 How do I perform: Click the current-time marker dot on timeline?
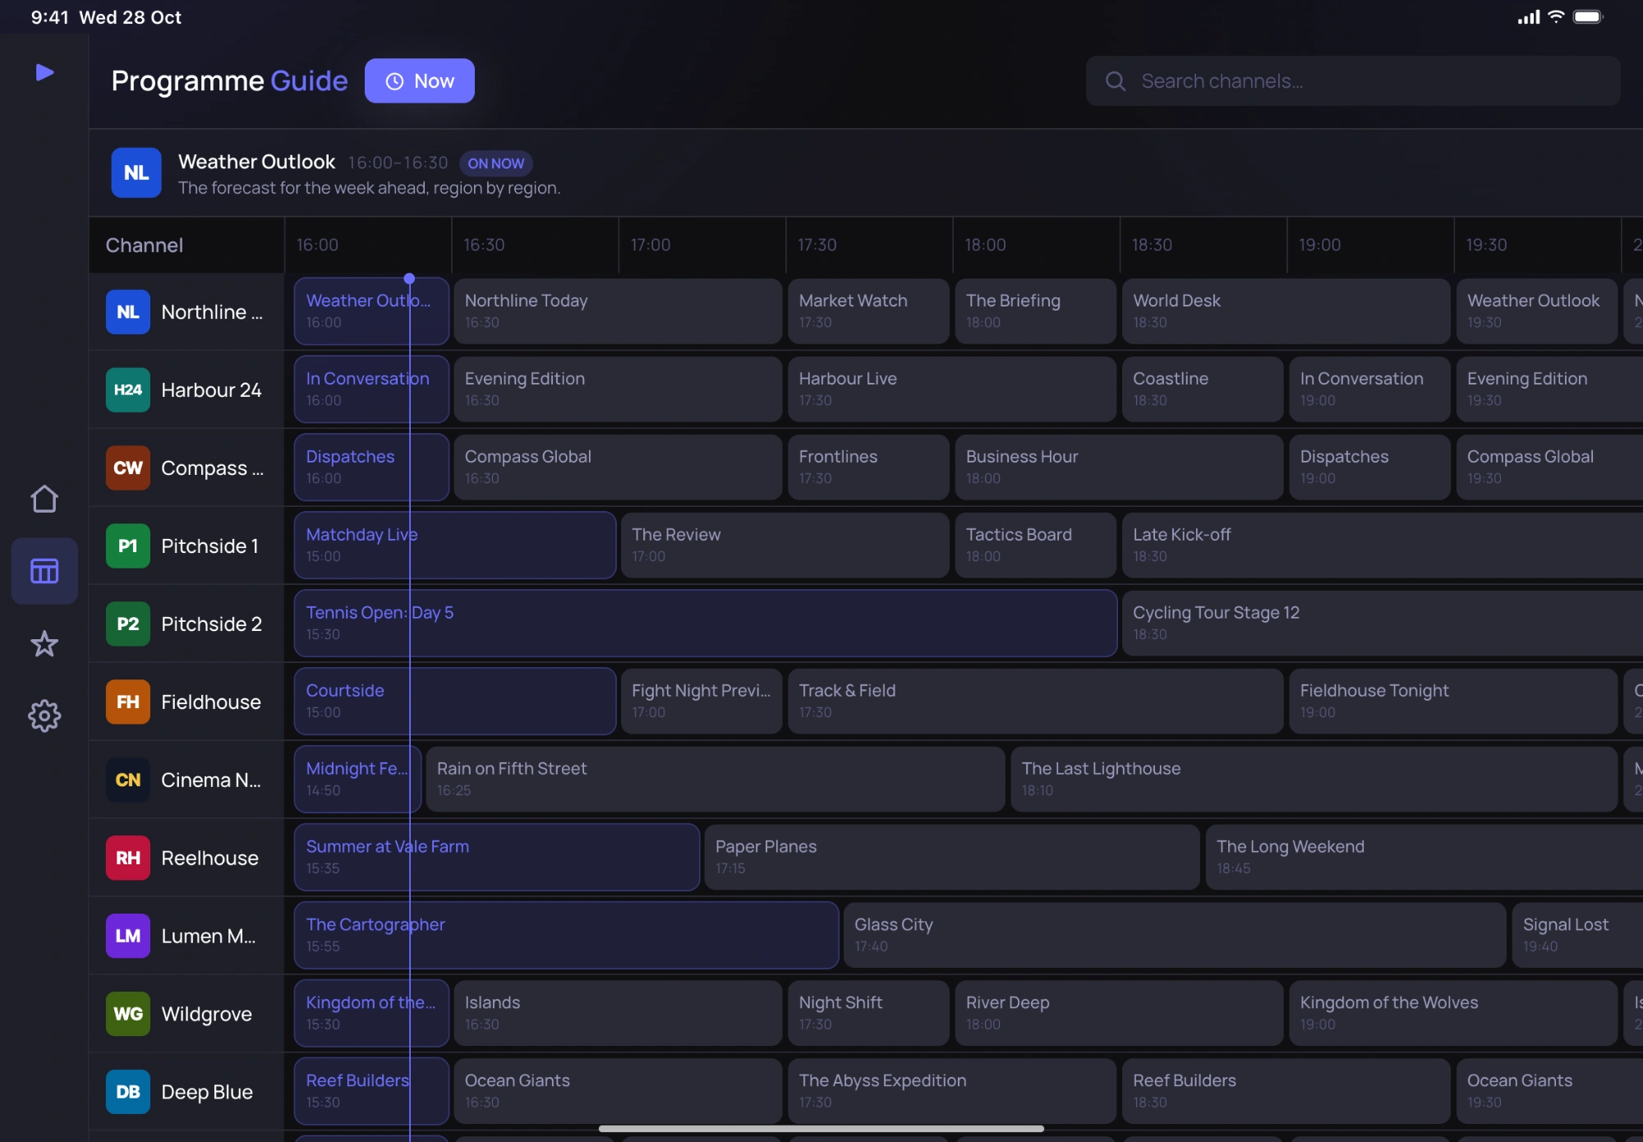coord(409,279)
